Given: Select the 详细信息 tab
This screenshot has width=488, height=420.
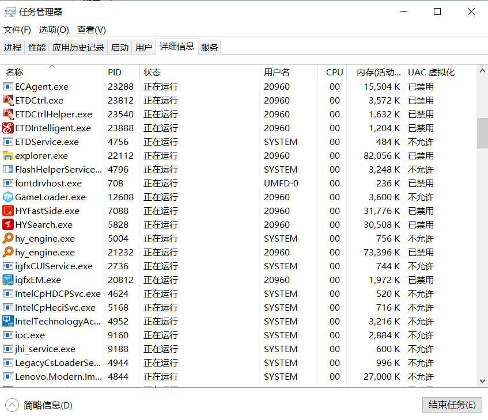Looking at the screenshot, I should tap(177, 47).
